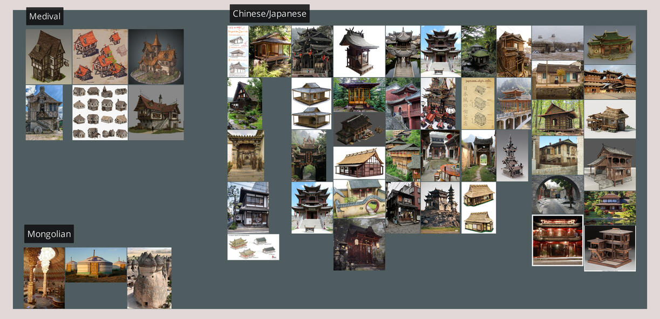Open the green-roofed Chinese hall 3D model
The image size is (660, 319).
tap(610, 45)
